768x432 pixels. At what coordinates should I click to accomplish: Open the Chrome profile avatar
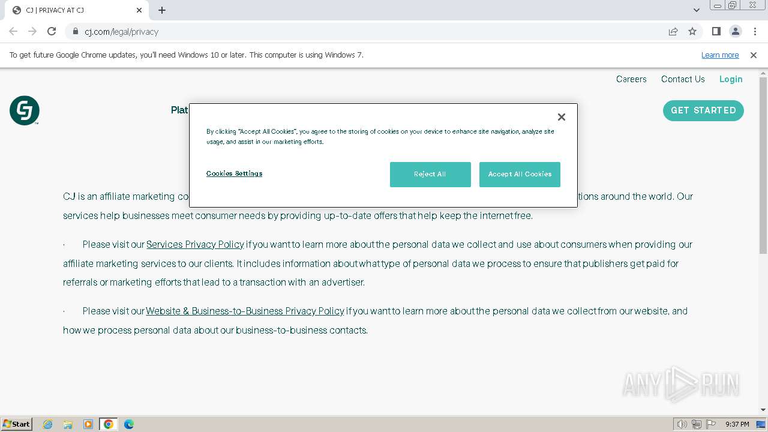click(735, 31)
